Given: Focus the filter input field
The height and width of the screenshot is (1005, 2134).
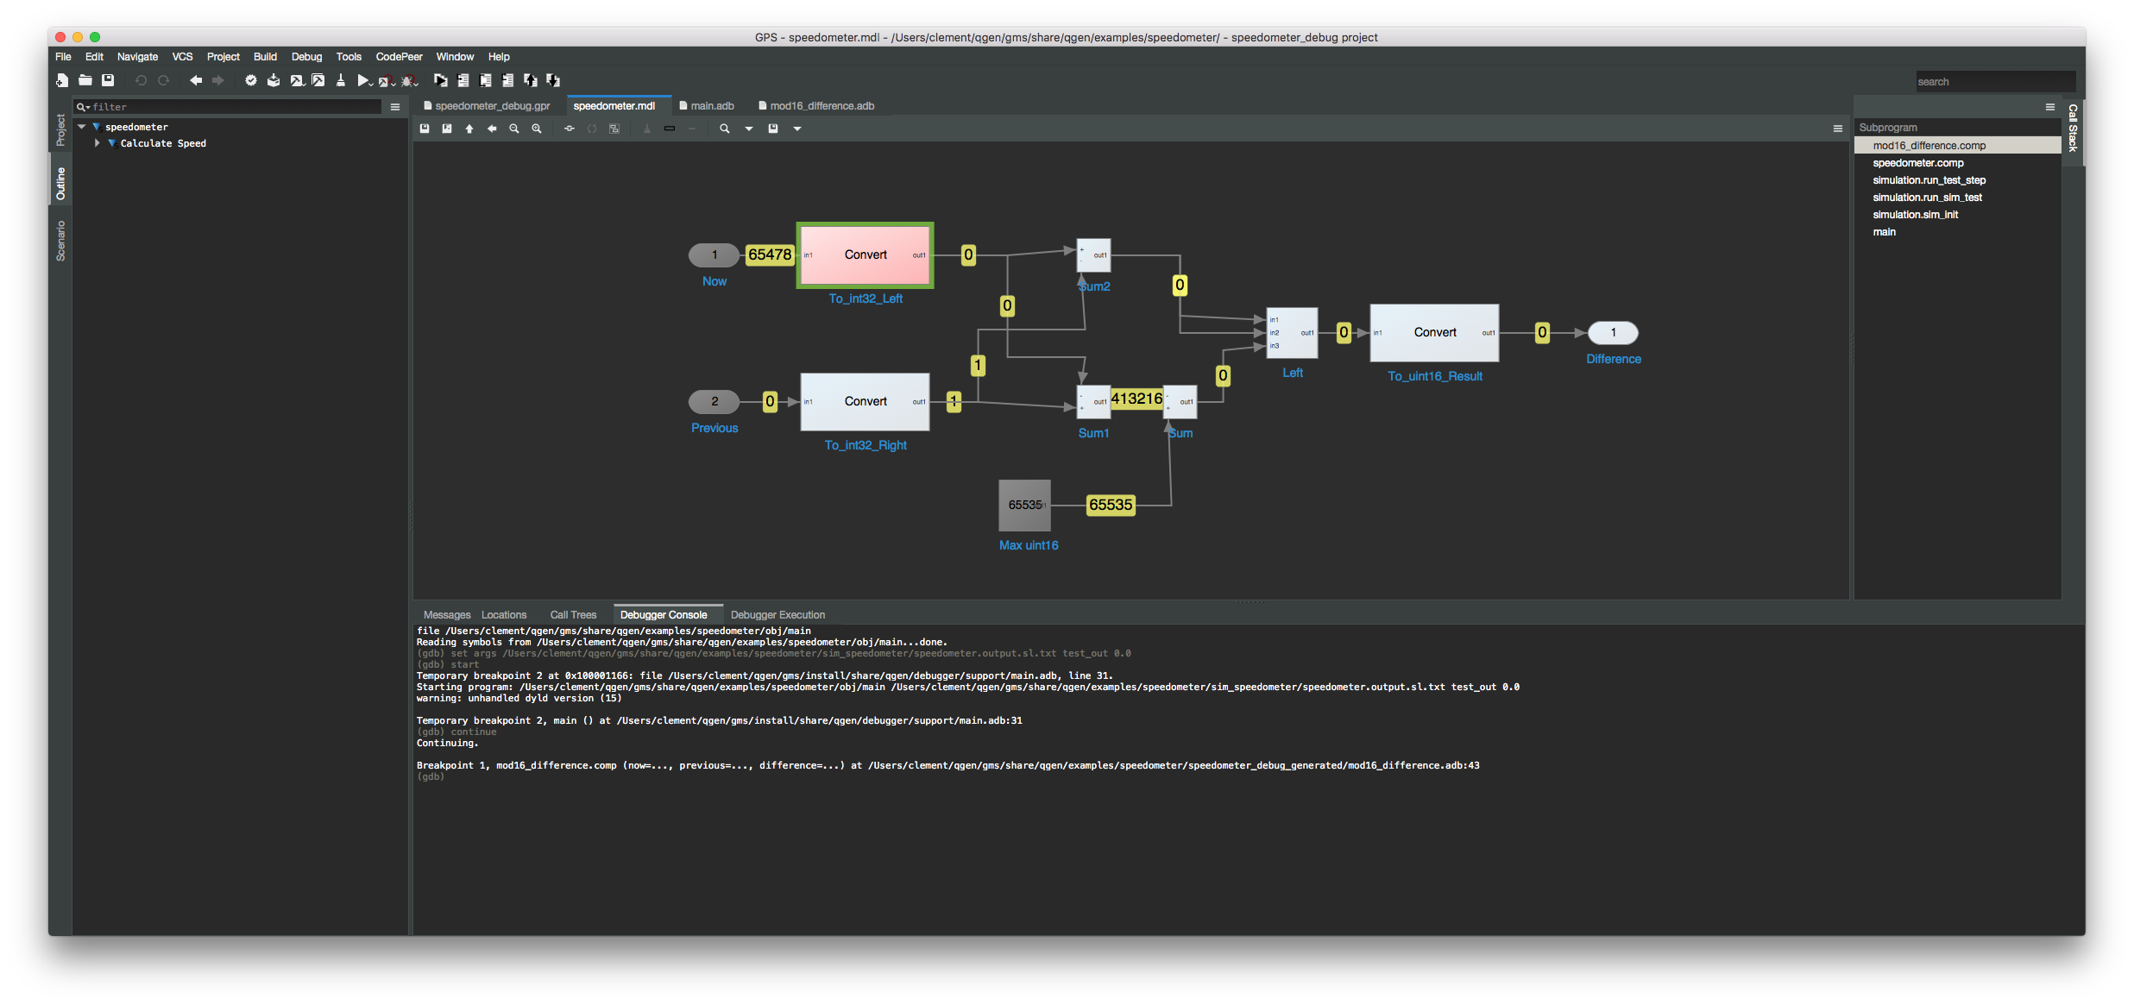Looking at the screenshot, I should click(229, 107).
